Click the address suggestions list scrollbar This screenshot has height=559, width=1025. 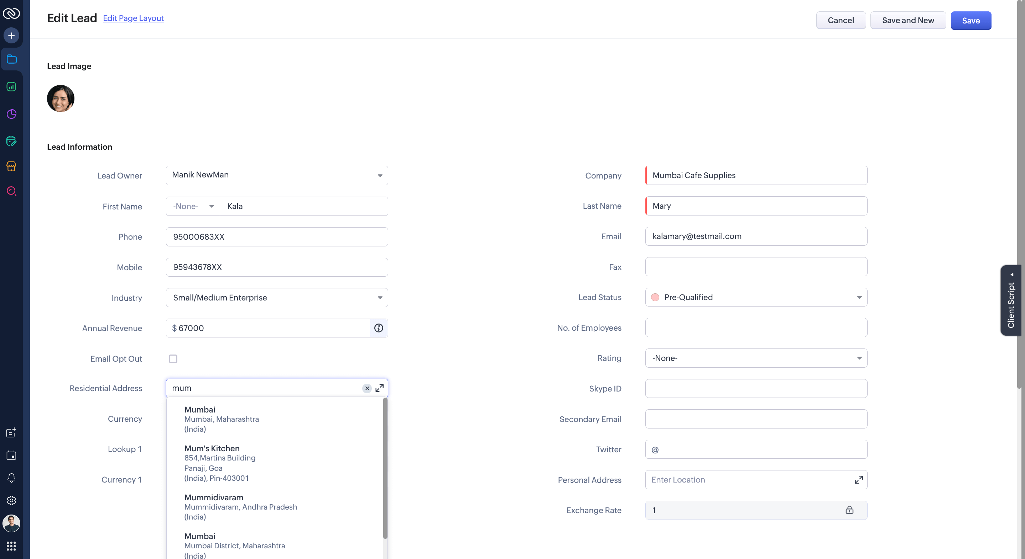pyautogui.click(x=385, y=469)
